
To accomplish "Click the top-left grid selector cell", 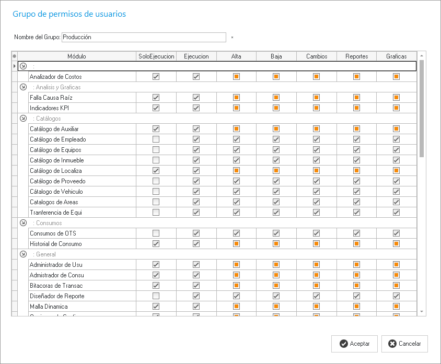I will [x=15, y=56].
